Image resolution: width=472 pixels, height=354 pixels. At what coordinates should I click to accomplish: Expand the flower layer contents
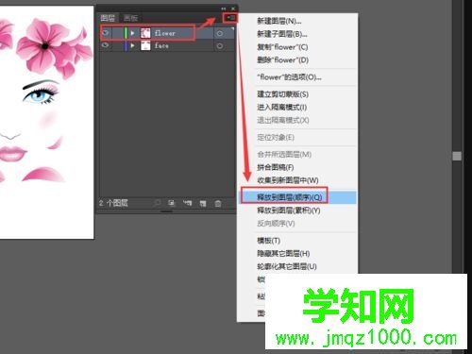(133, 33)
